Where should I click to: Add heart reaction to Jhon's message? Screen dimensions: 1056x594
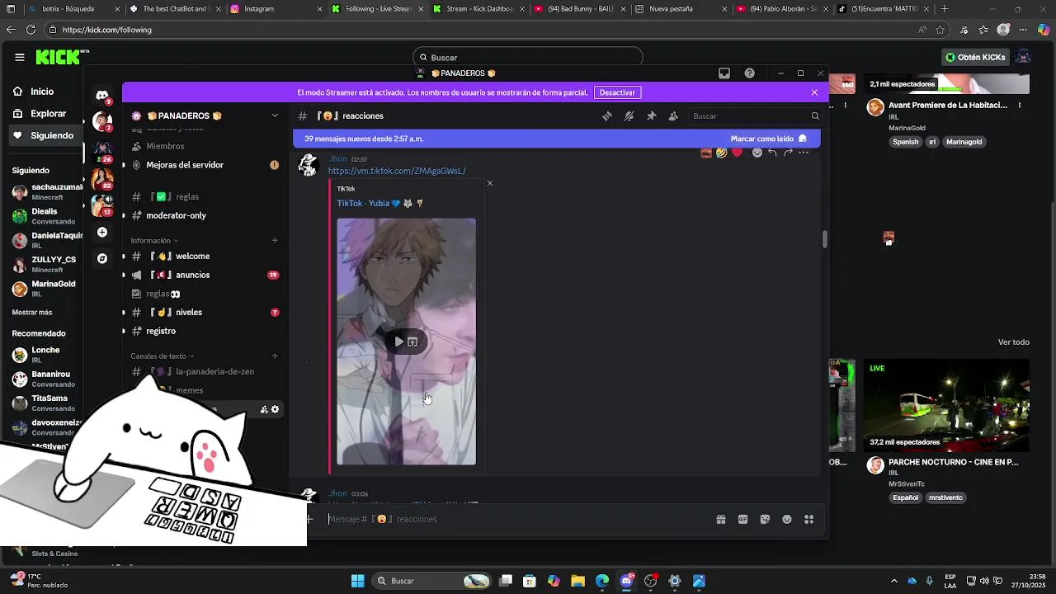click(x=737, y=153)
